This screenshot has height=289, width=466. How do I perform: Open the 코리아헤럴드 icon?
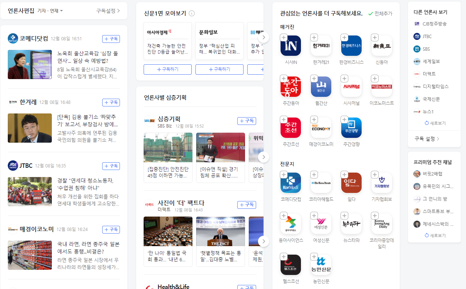(321, 183)
